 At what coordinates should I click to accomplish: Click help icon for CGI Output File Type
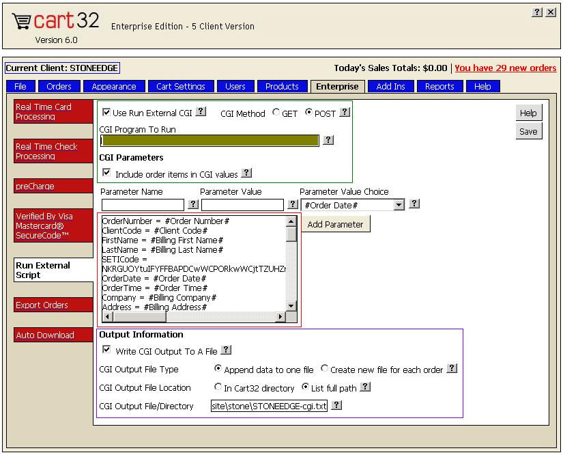coord(452,368)
